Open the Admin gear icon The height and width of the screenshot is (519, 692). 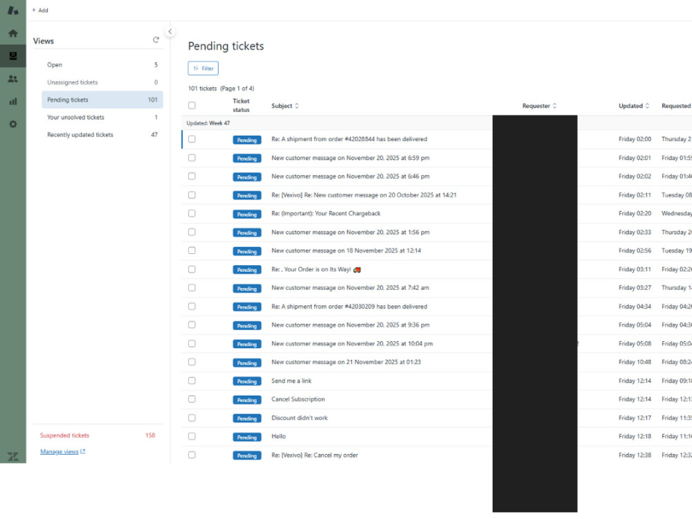pos(12,124)
